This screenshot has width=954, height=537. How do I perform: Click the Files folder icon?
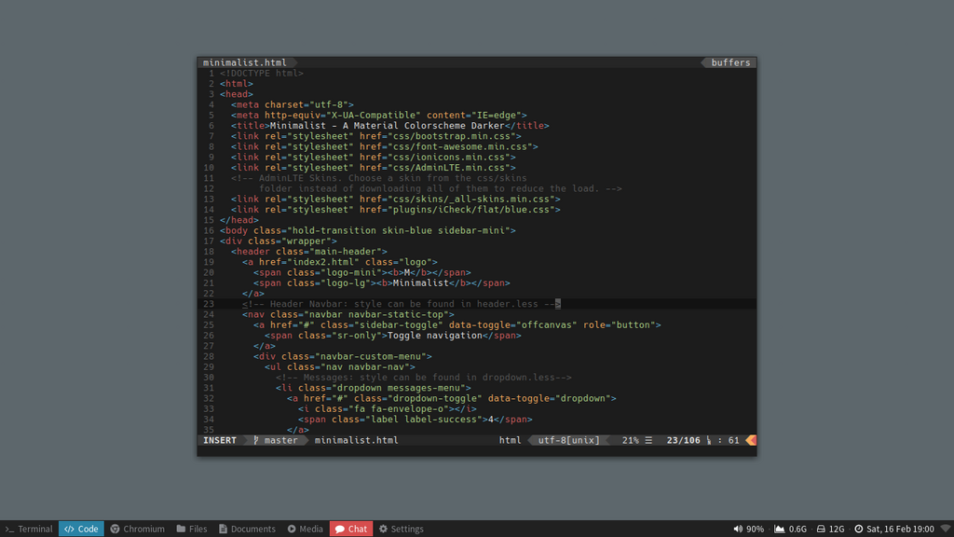[182, 529]
